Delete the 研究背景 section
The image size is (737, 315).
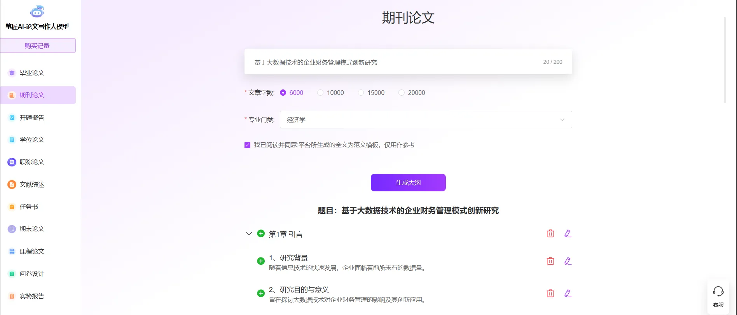550,261
